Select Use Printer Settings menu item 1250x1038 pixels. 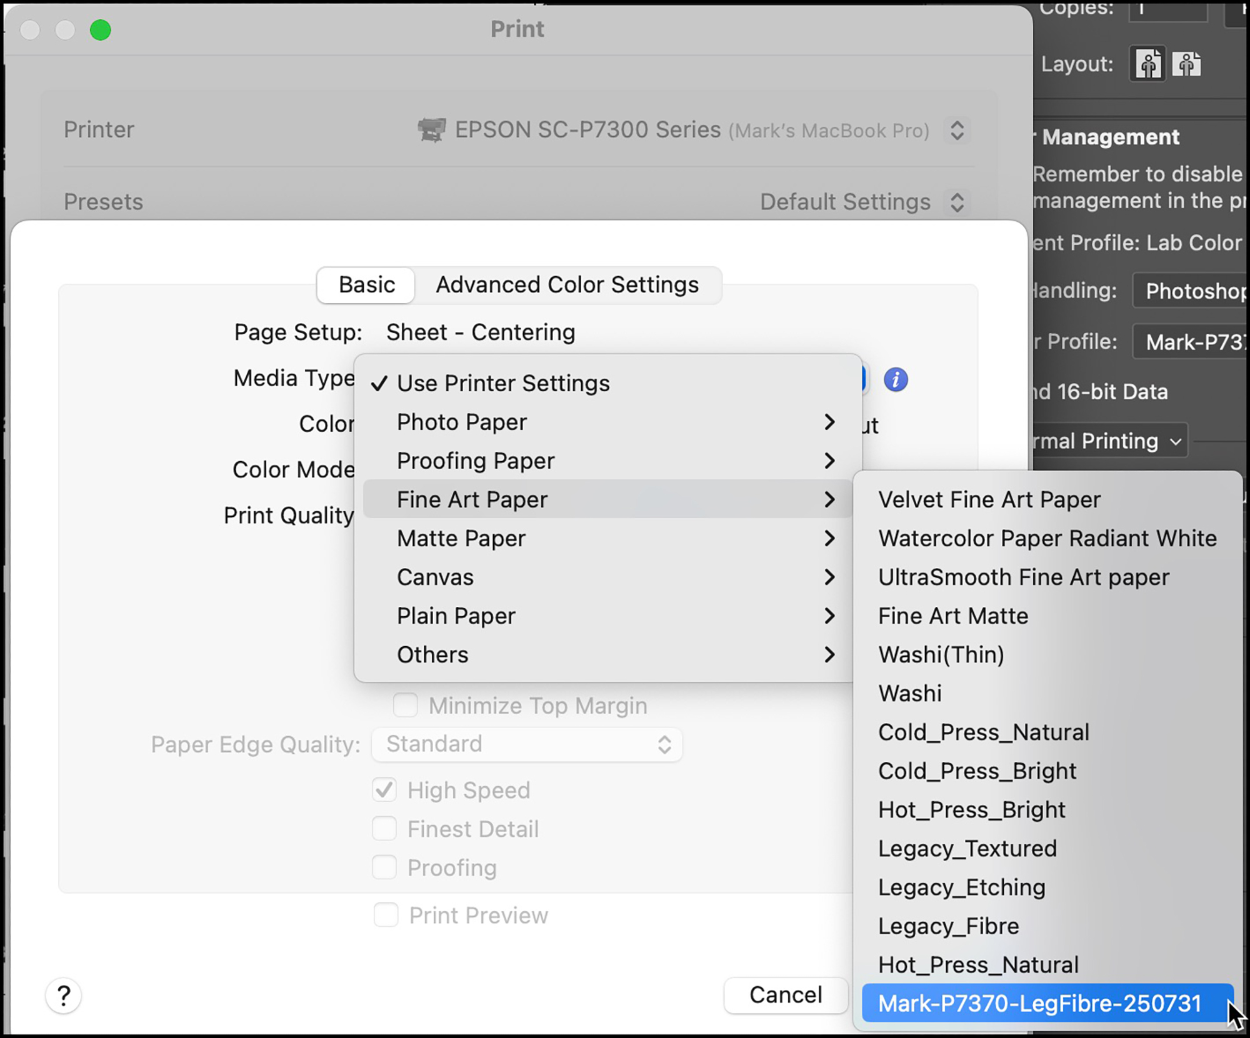[x=607, y=383]
